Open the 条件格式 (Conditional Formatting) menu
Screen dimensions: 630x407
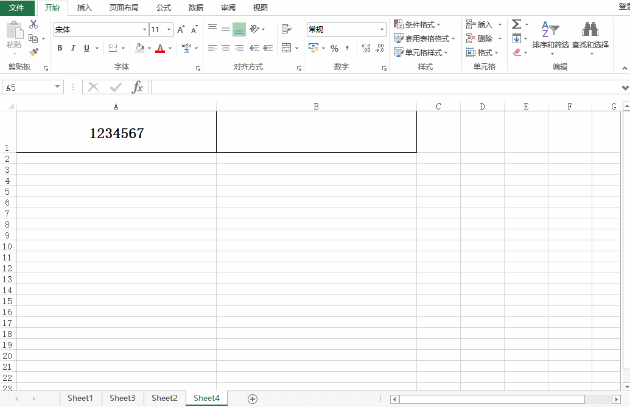tap(421, 24)
